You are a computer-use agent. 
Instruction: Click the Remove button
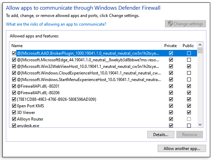(189, 135)
